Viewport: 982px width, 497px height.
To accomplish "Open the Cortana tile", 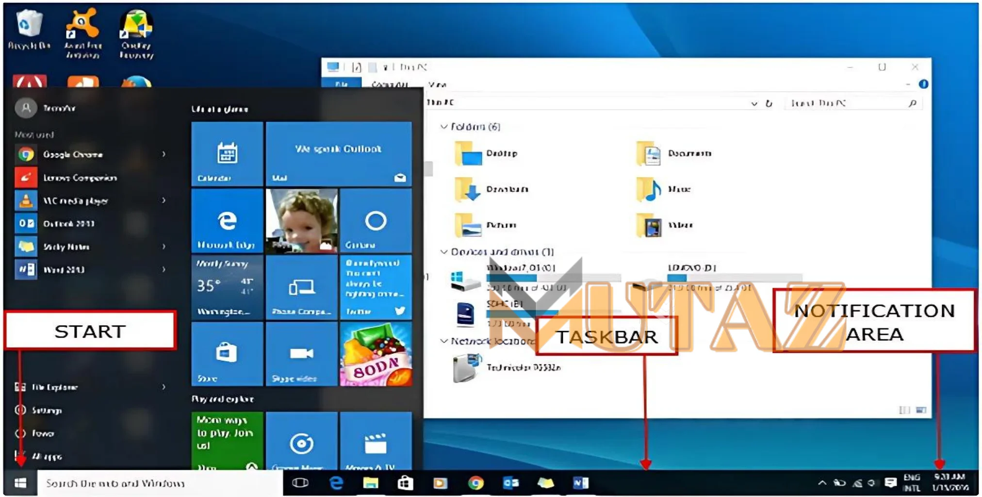I will pos(376,221).
